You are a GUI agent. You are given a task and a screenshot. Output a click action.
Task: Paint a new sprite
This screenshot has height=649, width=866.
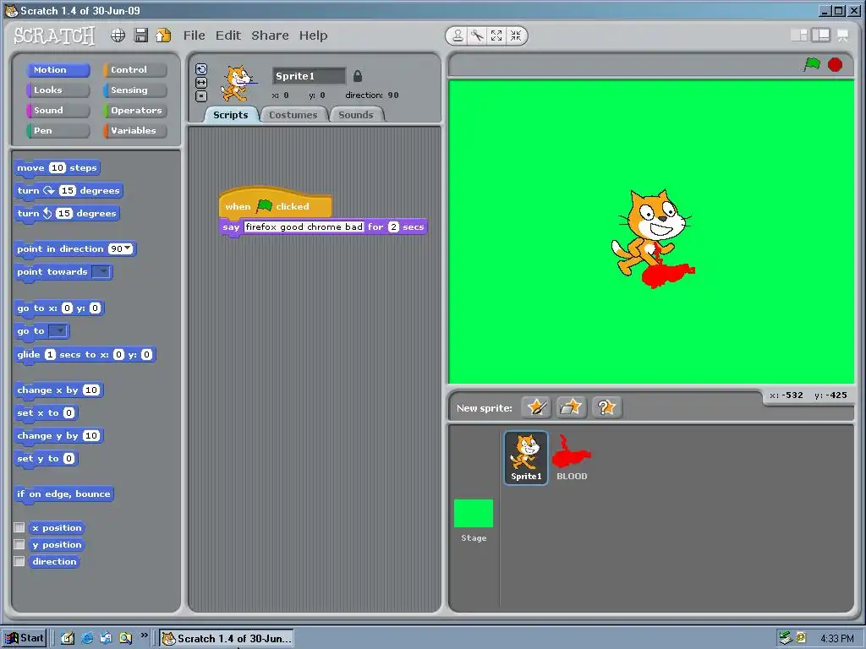coord(536,407)
